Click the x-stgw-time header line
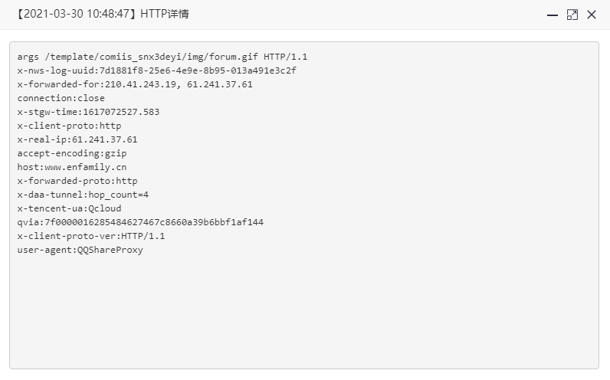This screenshot has height=380, width=610. coord(88,112)
